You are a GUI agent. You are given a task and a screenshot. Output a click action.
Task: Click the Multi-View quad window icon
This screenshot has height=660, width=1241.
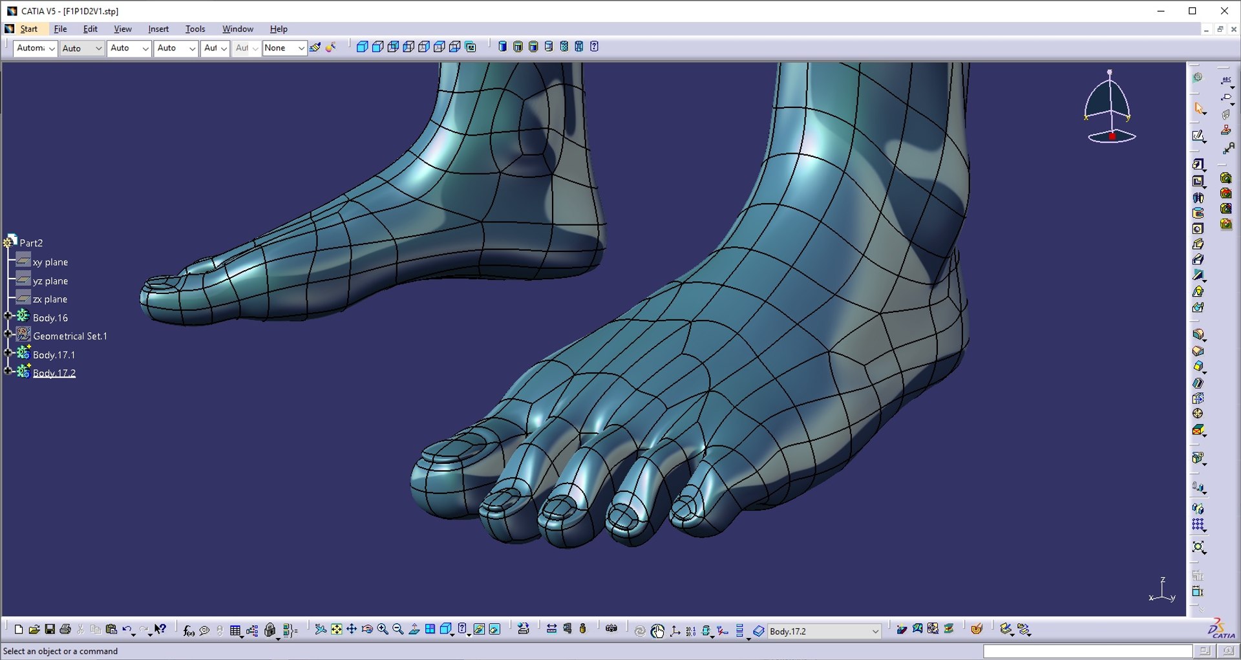coord(430,630)
